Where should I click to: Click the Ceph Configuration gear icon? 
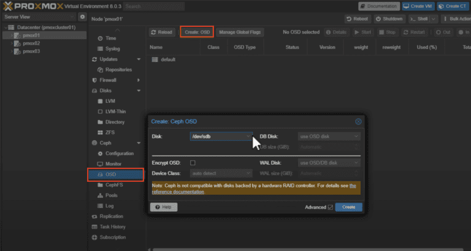[x=101, y=154]
